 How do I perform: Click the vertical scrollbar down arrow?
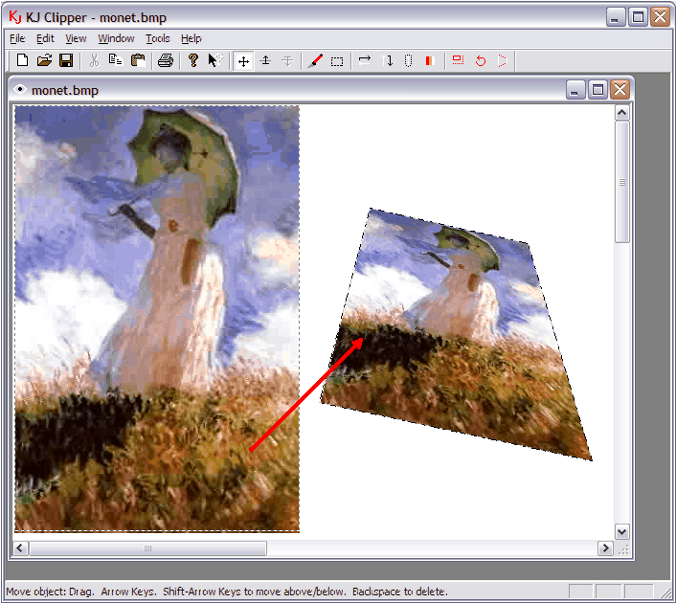click(x=621, y=532)
